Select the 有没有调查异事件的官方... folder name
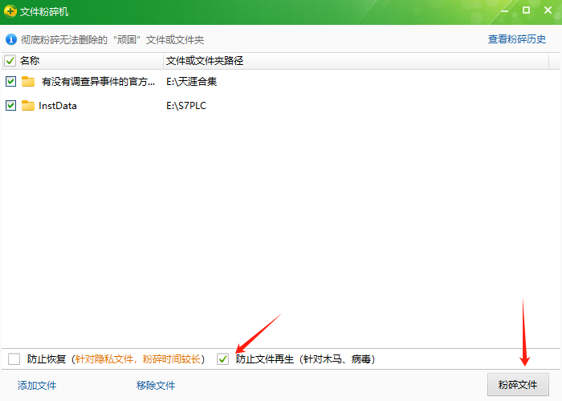 pos(98,82)
